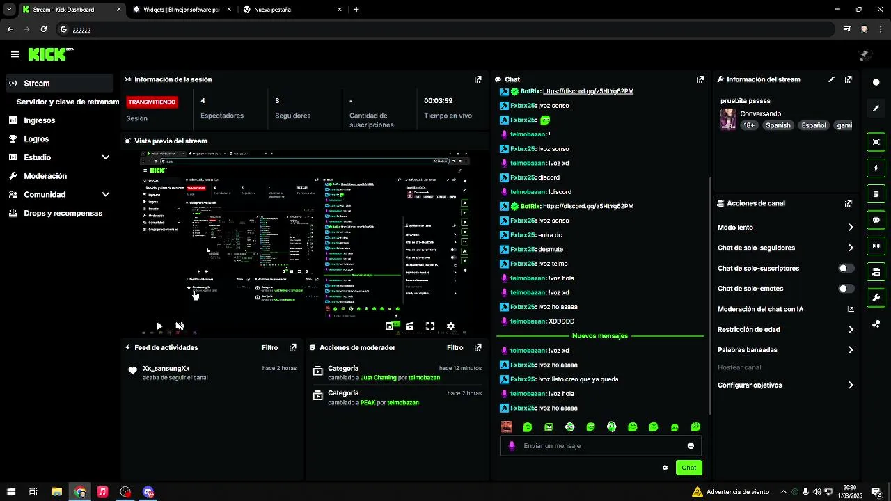Unmute the stream preview audio
Image resolution: width=891 pixels, height=501 pixels.
tap(180, 326)
